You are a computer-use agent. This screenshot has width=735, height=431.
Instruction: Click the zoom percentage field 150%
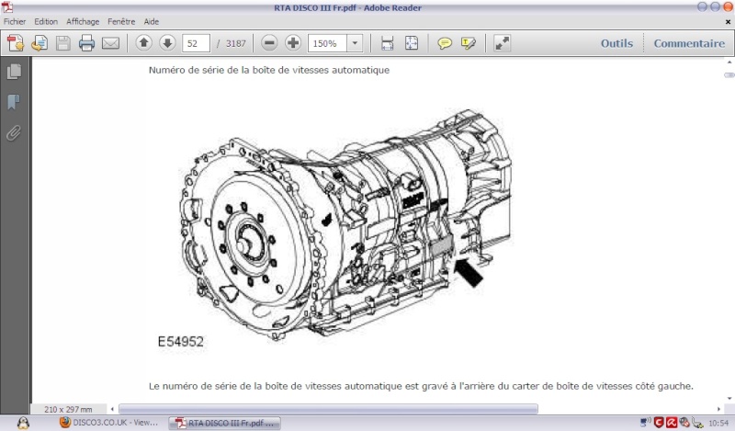click(327, 43)
